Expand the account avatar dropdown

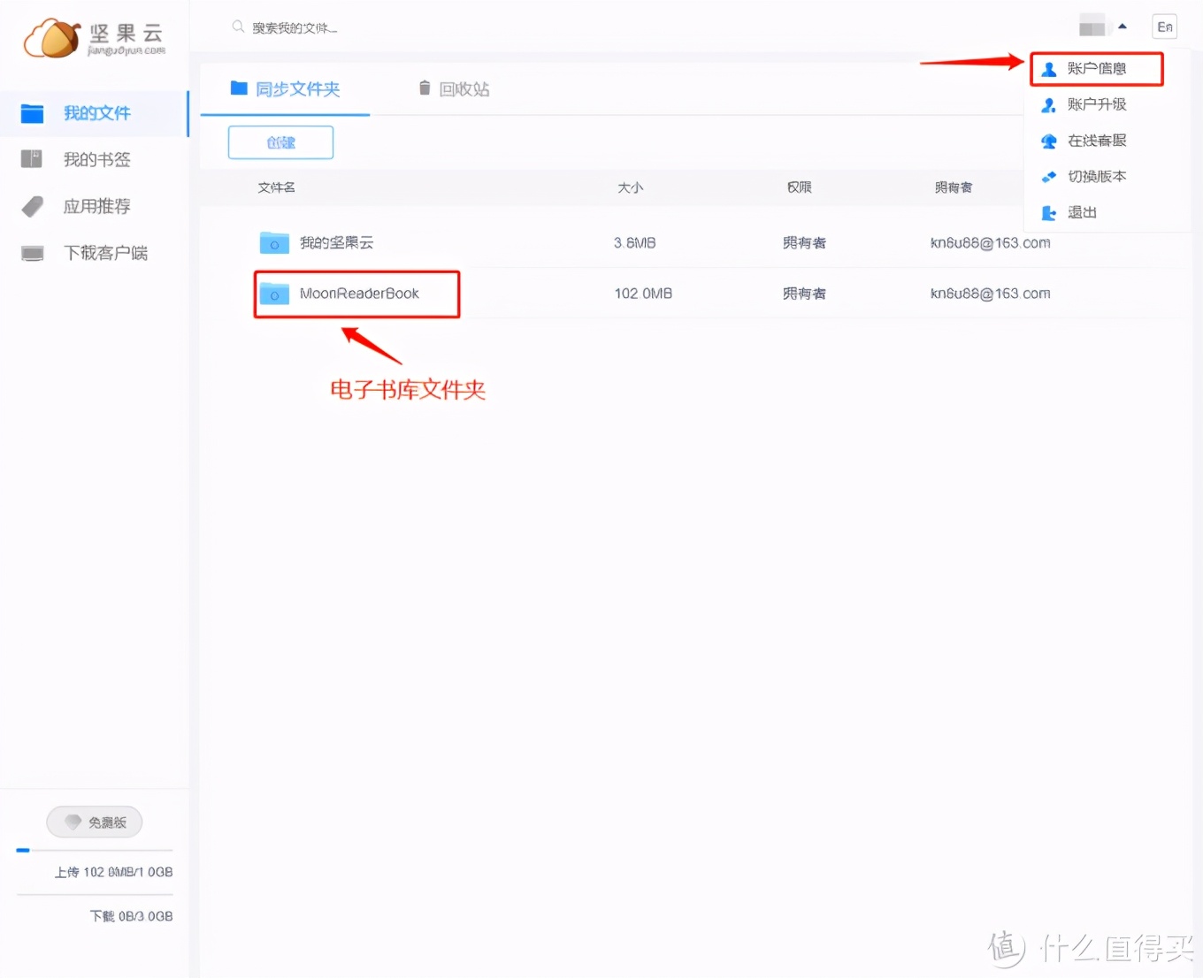point(1101,26)
